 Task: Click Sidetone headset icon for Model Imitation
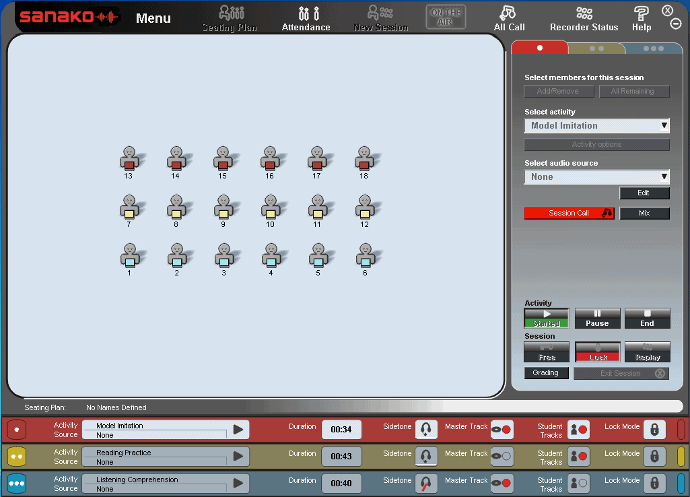[425, 430]
